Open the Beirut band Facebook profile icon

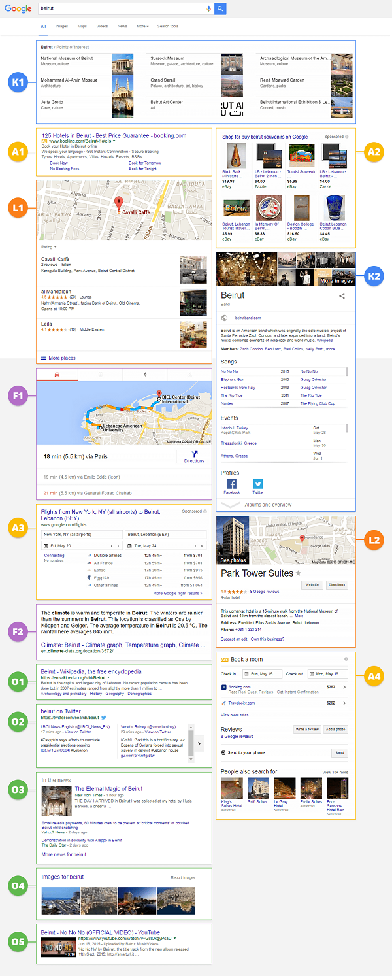[232, 484]
